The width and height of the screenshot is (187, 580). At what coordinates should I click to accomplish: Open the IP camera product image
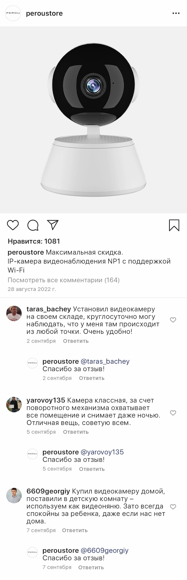pyautogui.click(x=93, y=120)
